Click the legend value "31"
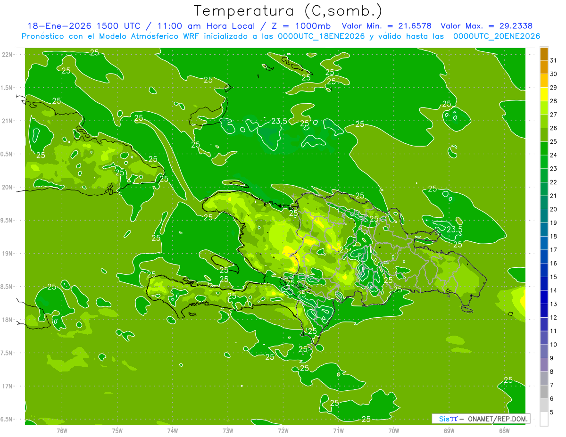Image resolution: width=566 pixels, height=437 pixels. [553, 60]
